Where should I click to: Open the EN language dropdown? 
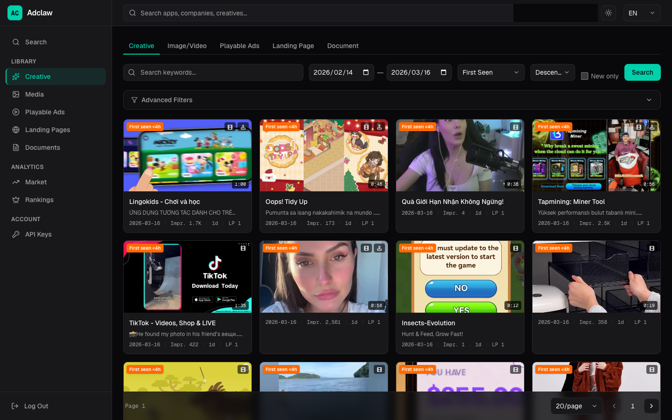[642, 13]
